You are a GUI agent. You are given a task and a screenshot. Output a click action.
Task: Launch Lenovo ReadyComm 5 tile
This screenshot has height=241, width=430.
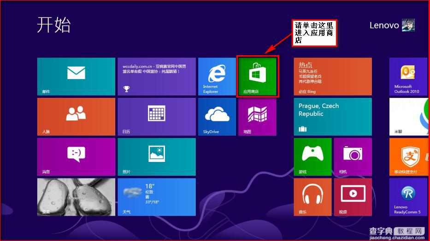tap(409, 197)
